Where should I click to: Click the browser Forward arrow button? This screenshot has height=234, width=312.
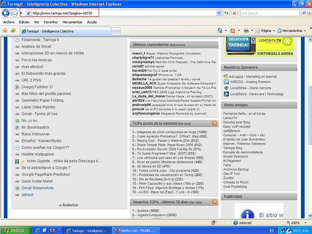[x=14, y=13]
